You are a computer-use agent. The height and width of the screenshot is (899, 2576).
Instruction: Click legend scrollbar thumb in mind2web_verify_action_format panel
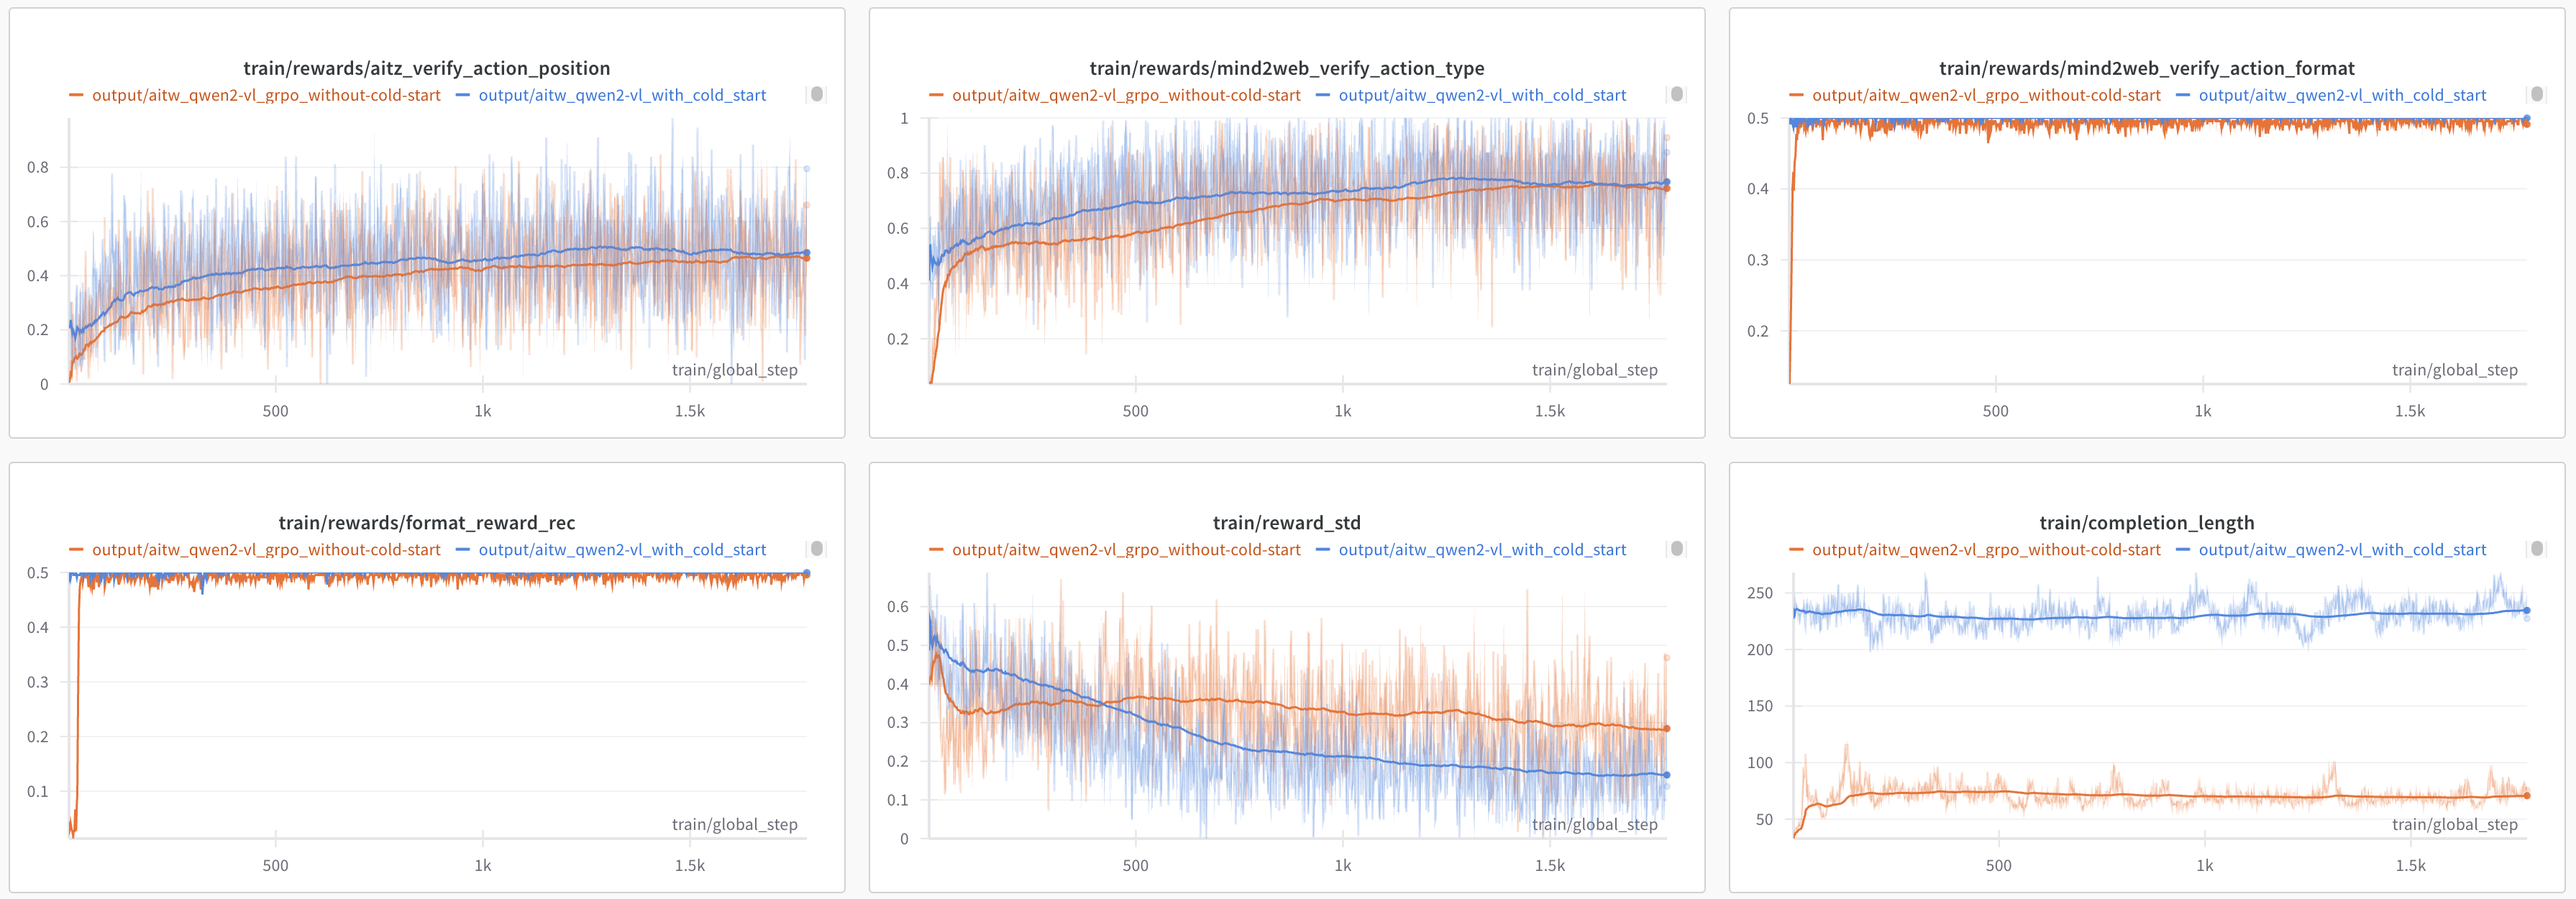[x=2537, y=94]
